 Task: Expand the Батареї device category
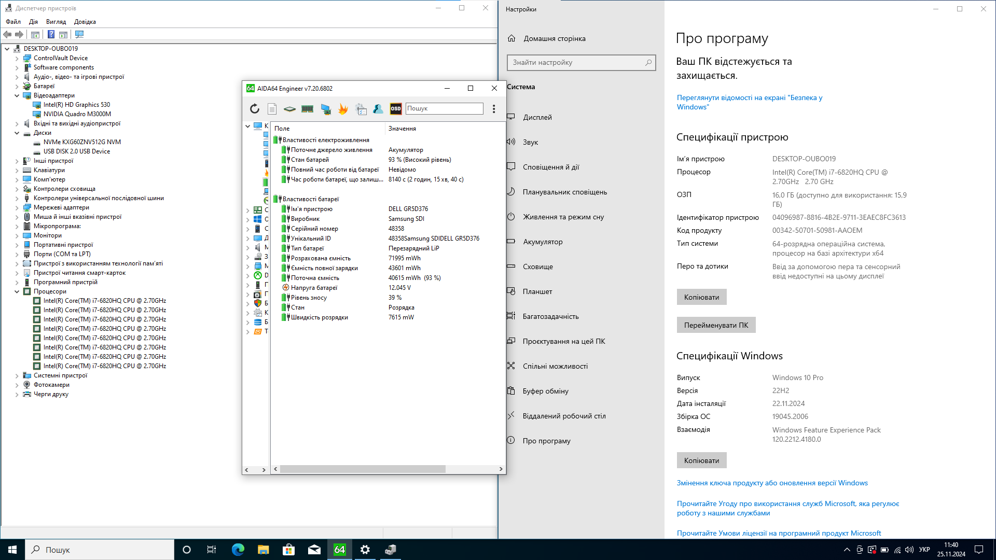coord(17,86)
